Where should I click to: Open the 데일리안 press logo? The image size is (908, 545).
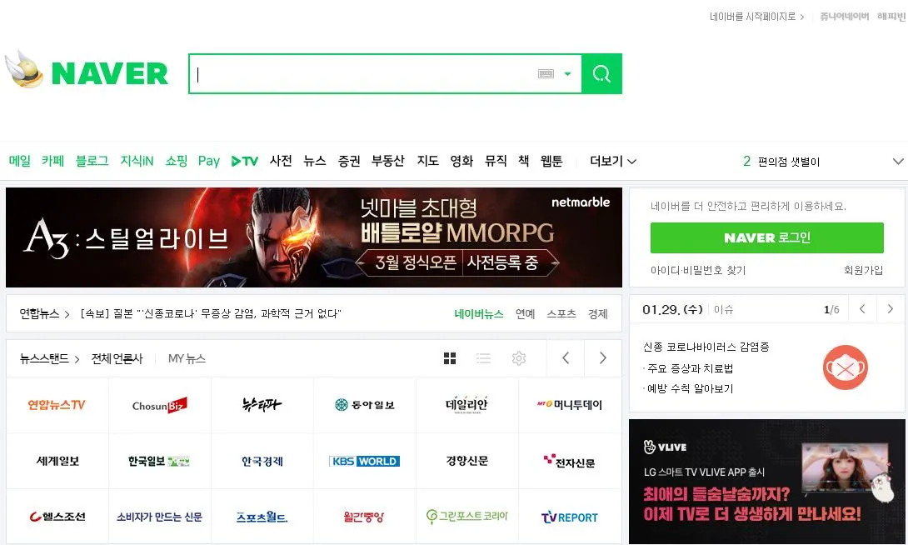click(466, 404)
